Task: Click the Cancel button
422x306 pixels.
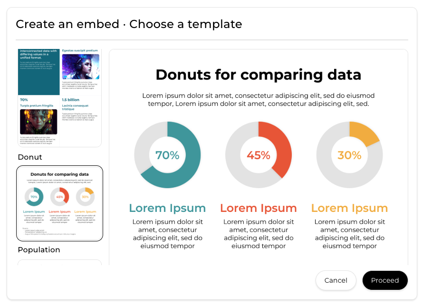Action: click(336, 280)
